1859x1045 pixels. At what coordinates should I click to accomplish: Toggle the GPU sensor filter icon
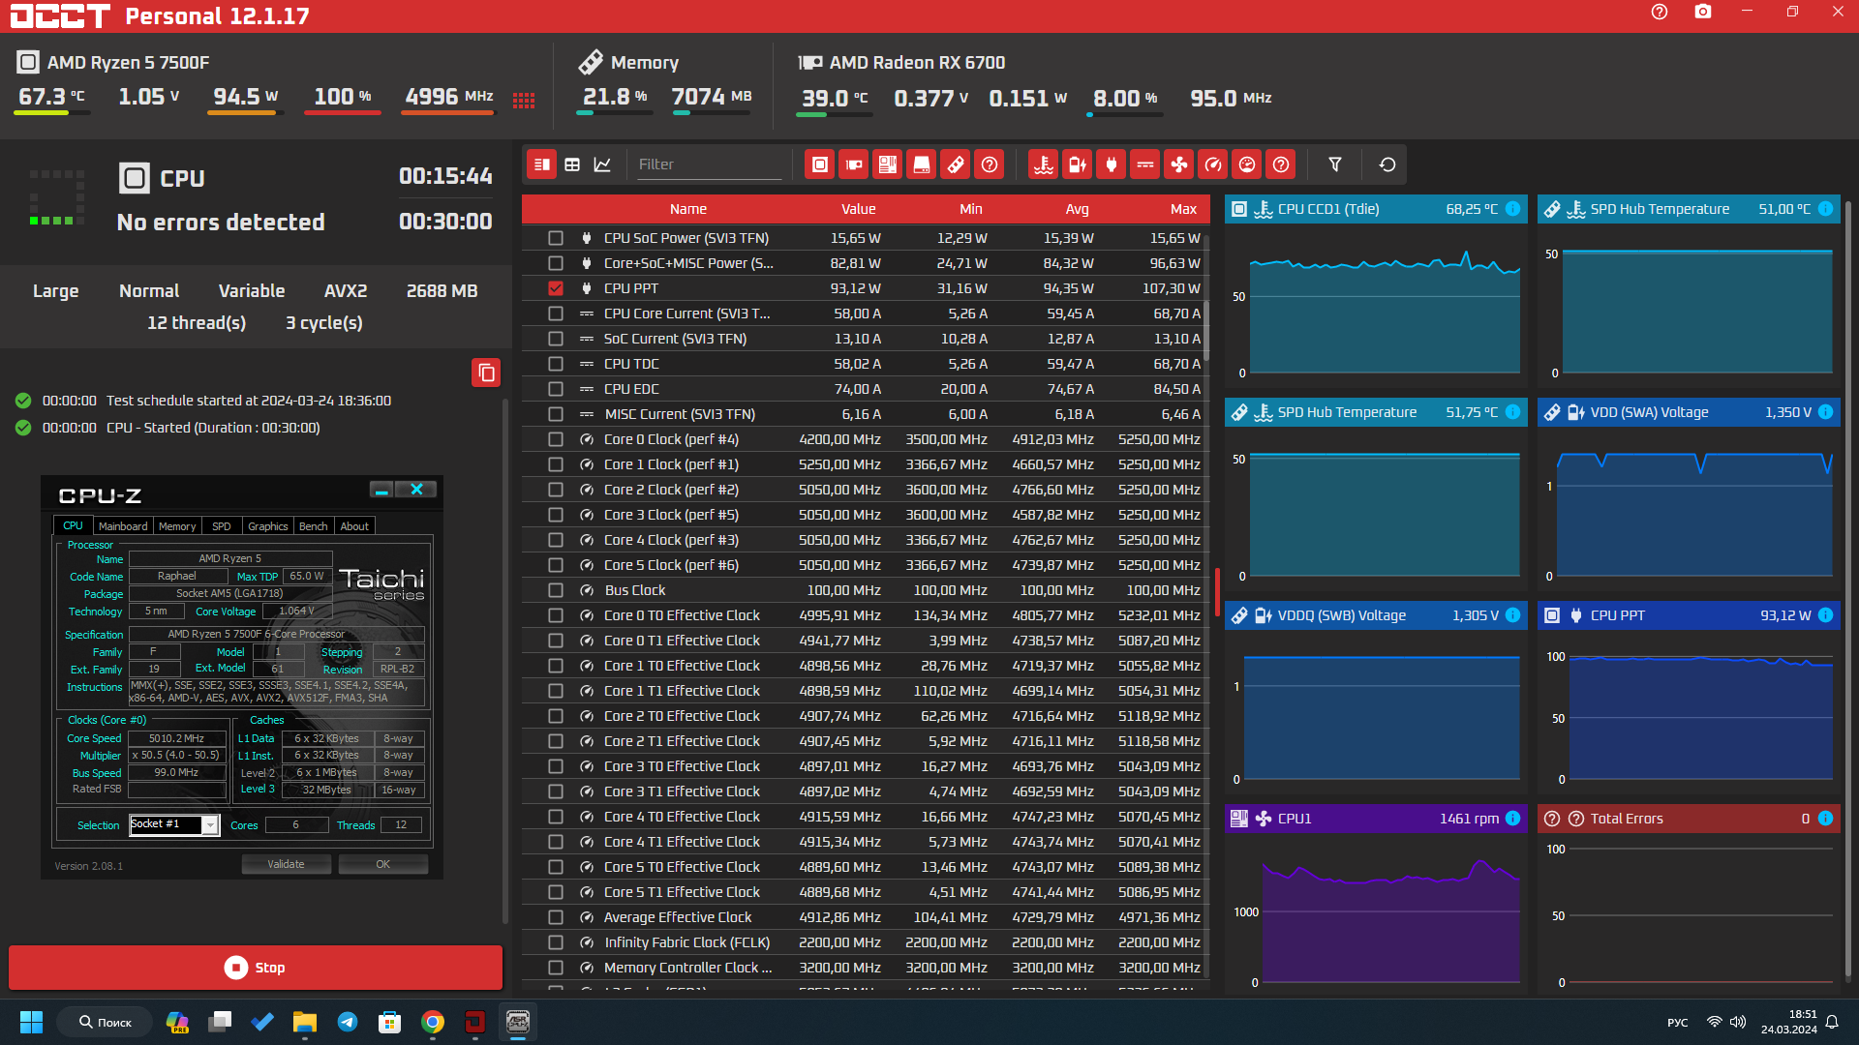pos(853,164)
